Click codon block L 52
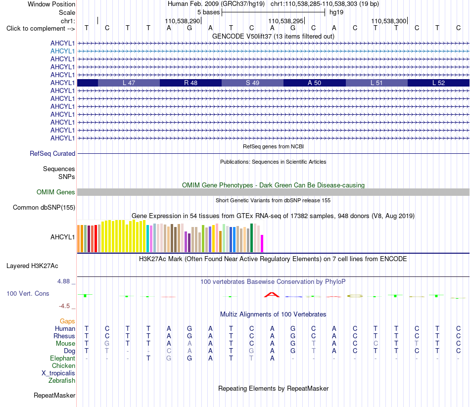This screenshot has height=407, width=470. pos(438,83)
